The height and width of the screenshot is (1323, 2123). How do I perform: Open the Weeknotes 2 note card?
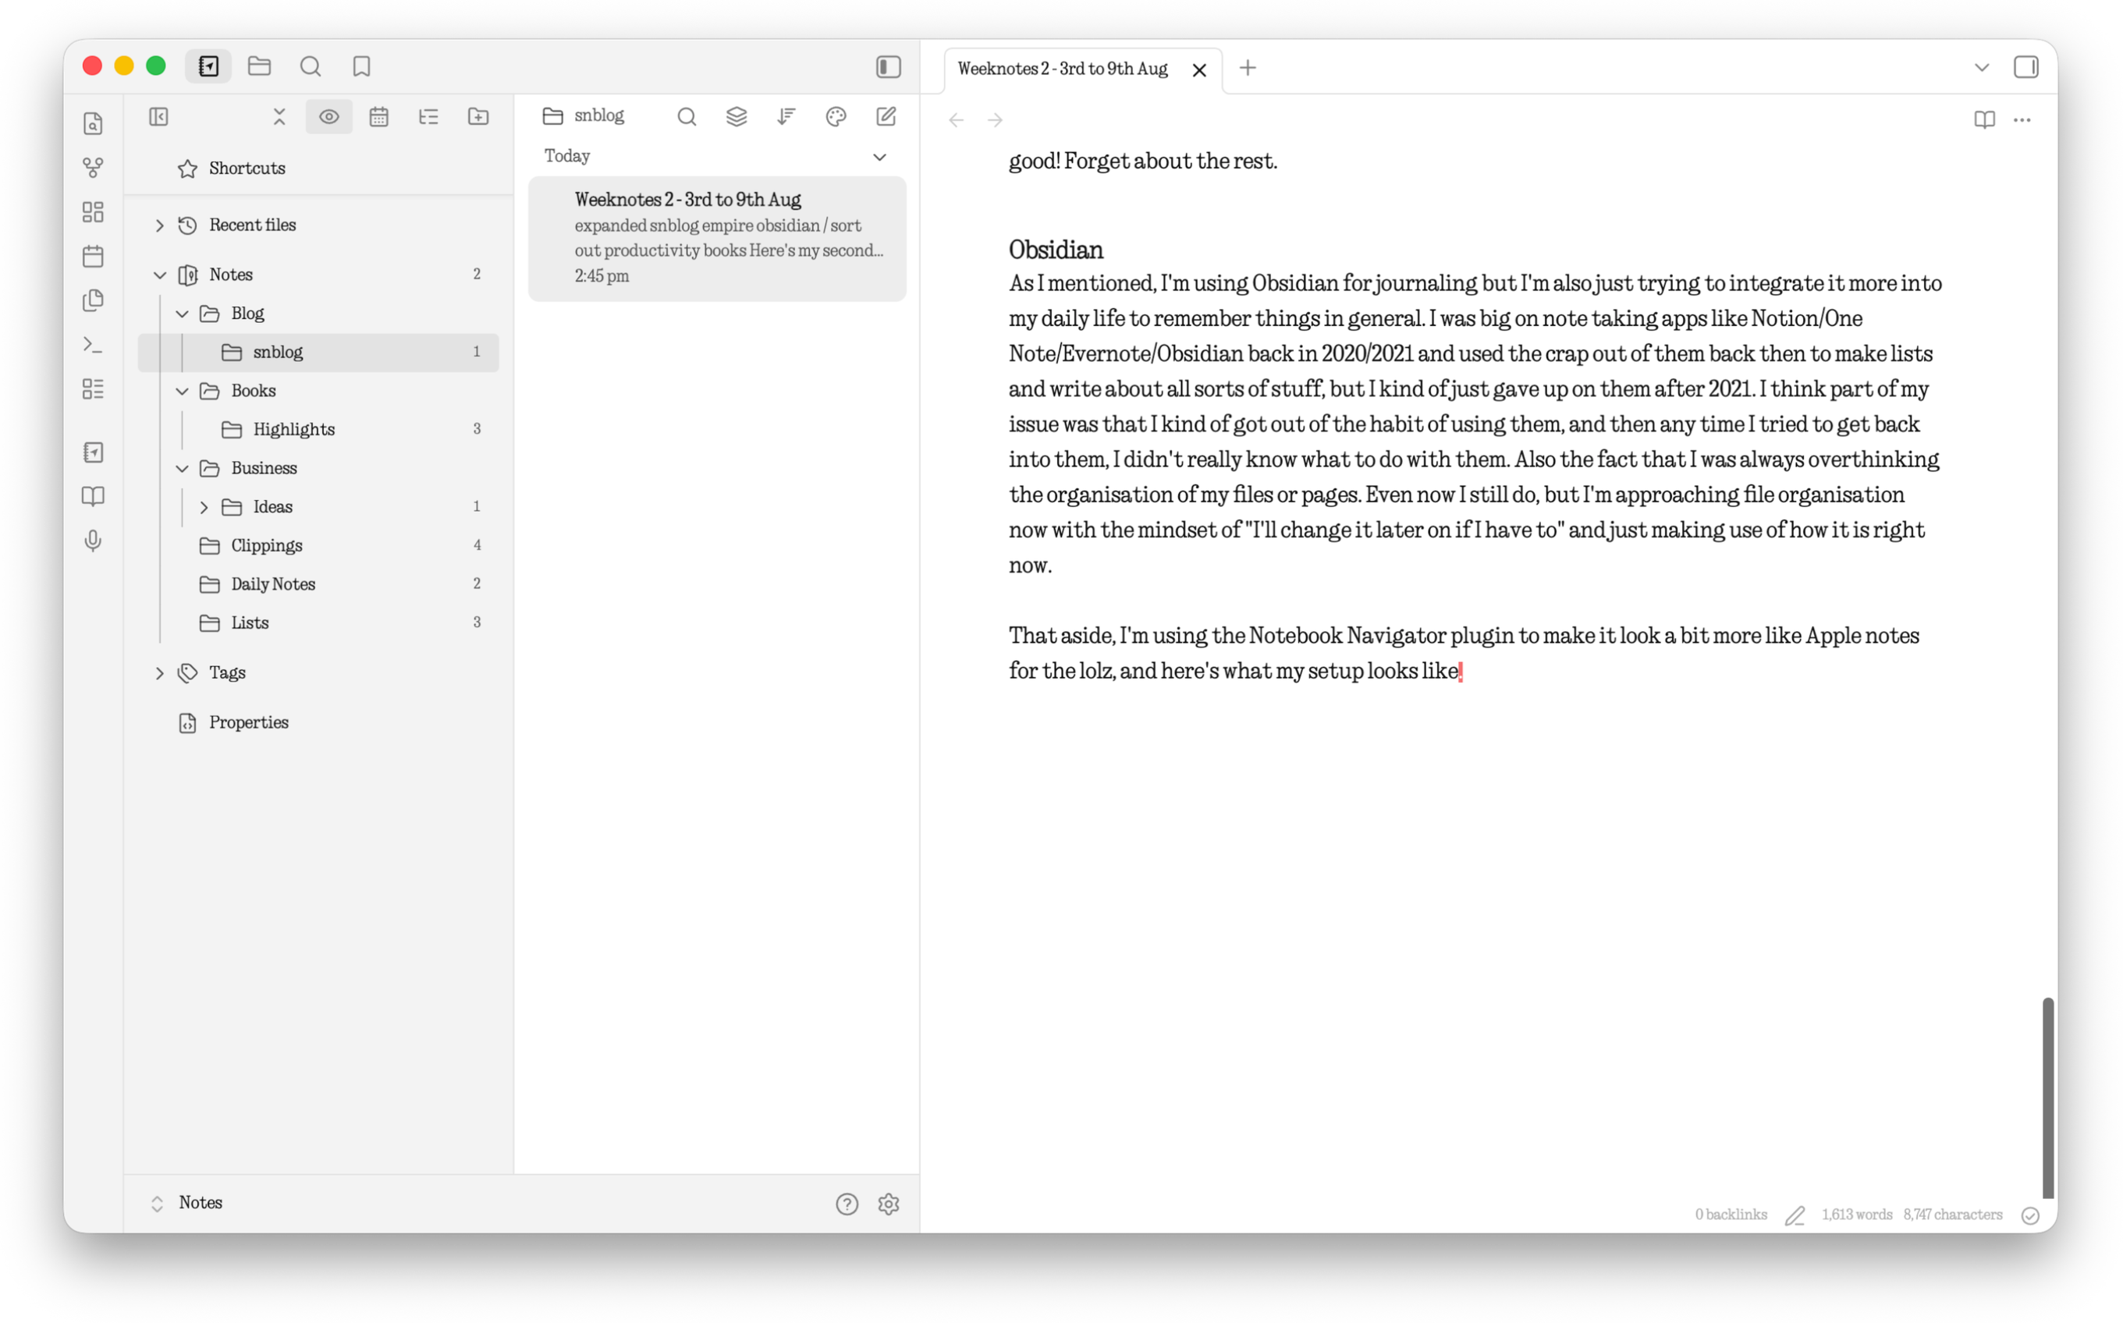[717, 239]
